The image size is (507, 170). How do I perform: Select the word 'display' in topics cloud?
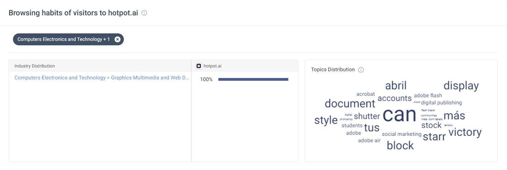(x=461, y=86)
